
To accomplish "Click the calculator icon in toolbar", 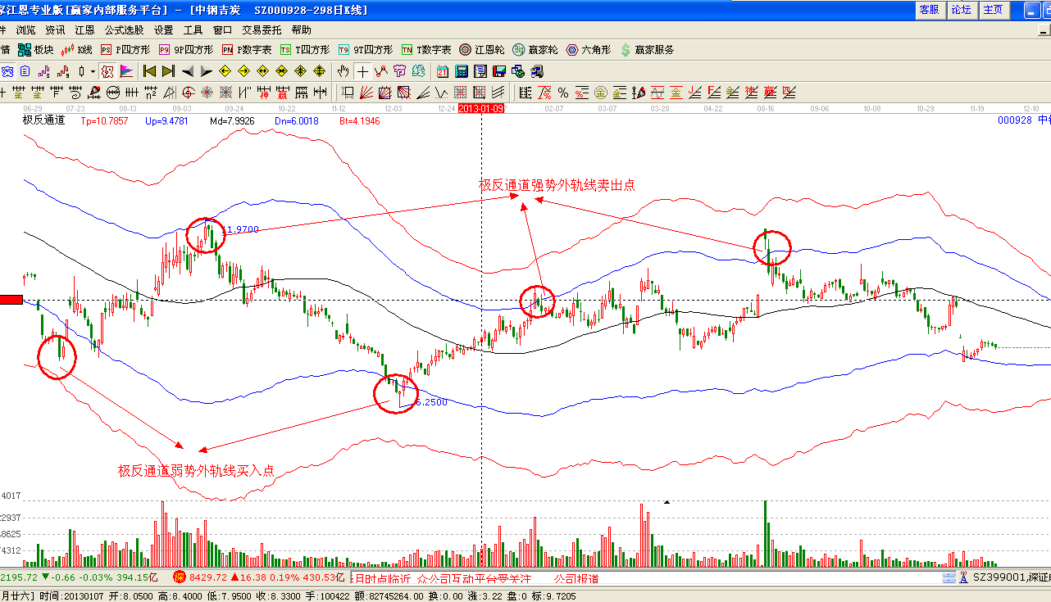I will [x=462, y=71].
